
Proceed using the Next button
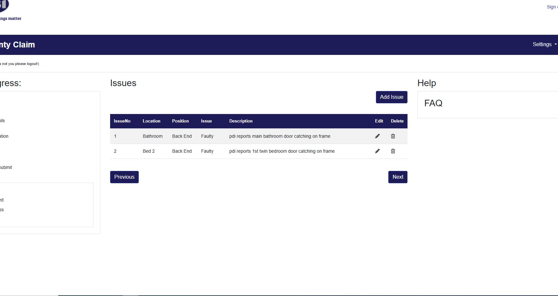pyautogui.click(x=397, y=177)
